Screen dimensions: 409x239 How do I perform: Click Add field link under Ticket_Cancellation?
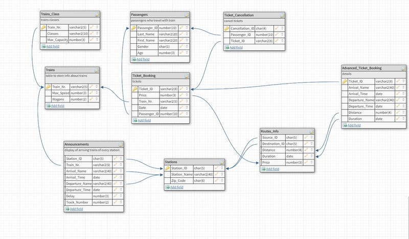point(236,47)
